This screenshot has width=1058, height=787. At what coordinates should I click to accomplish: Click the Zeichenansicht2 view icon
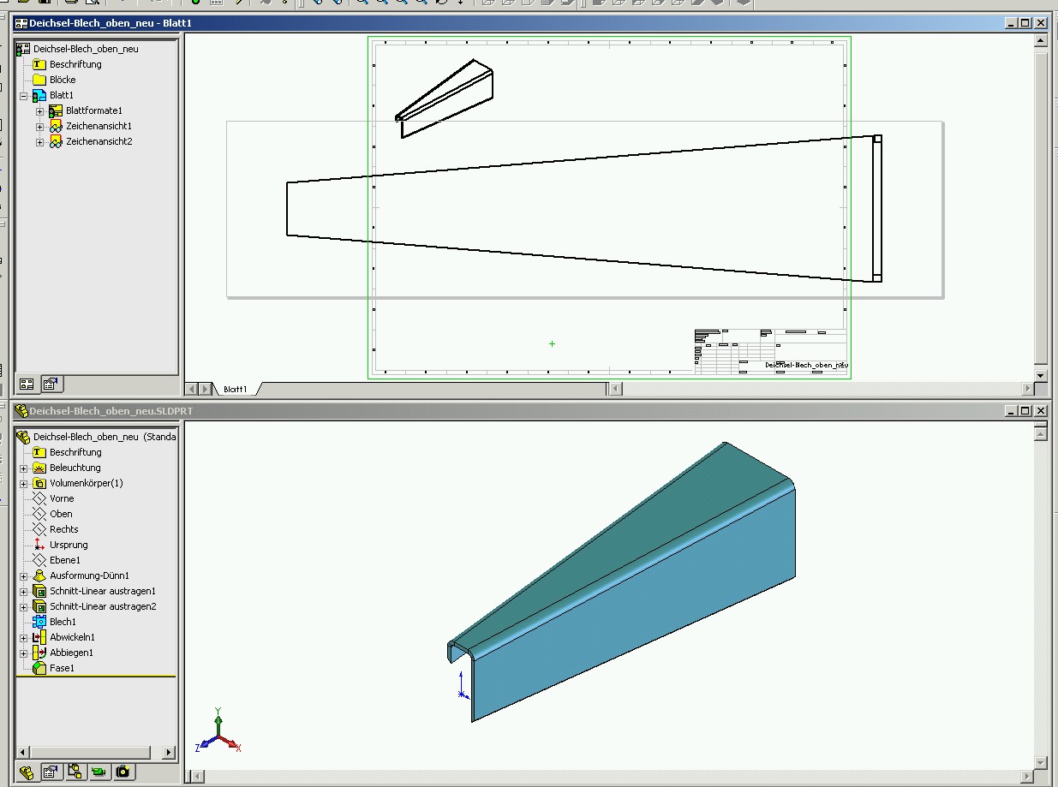click(56, 141)
